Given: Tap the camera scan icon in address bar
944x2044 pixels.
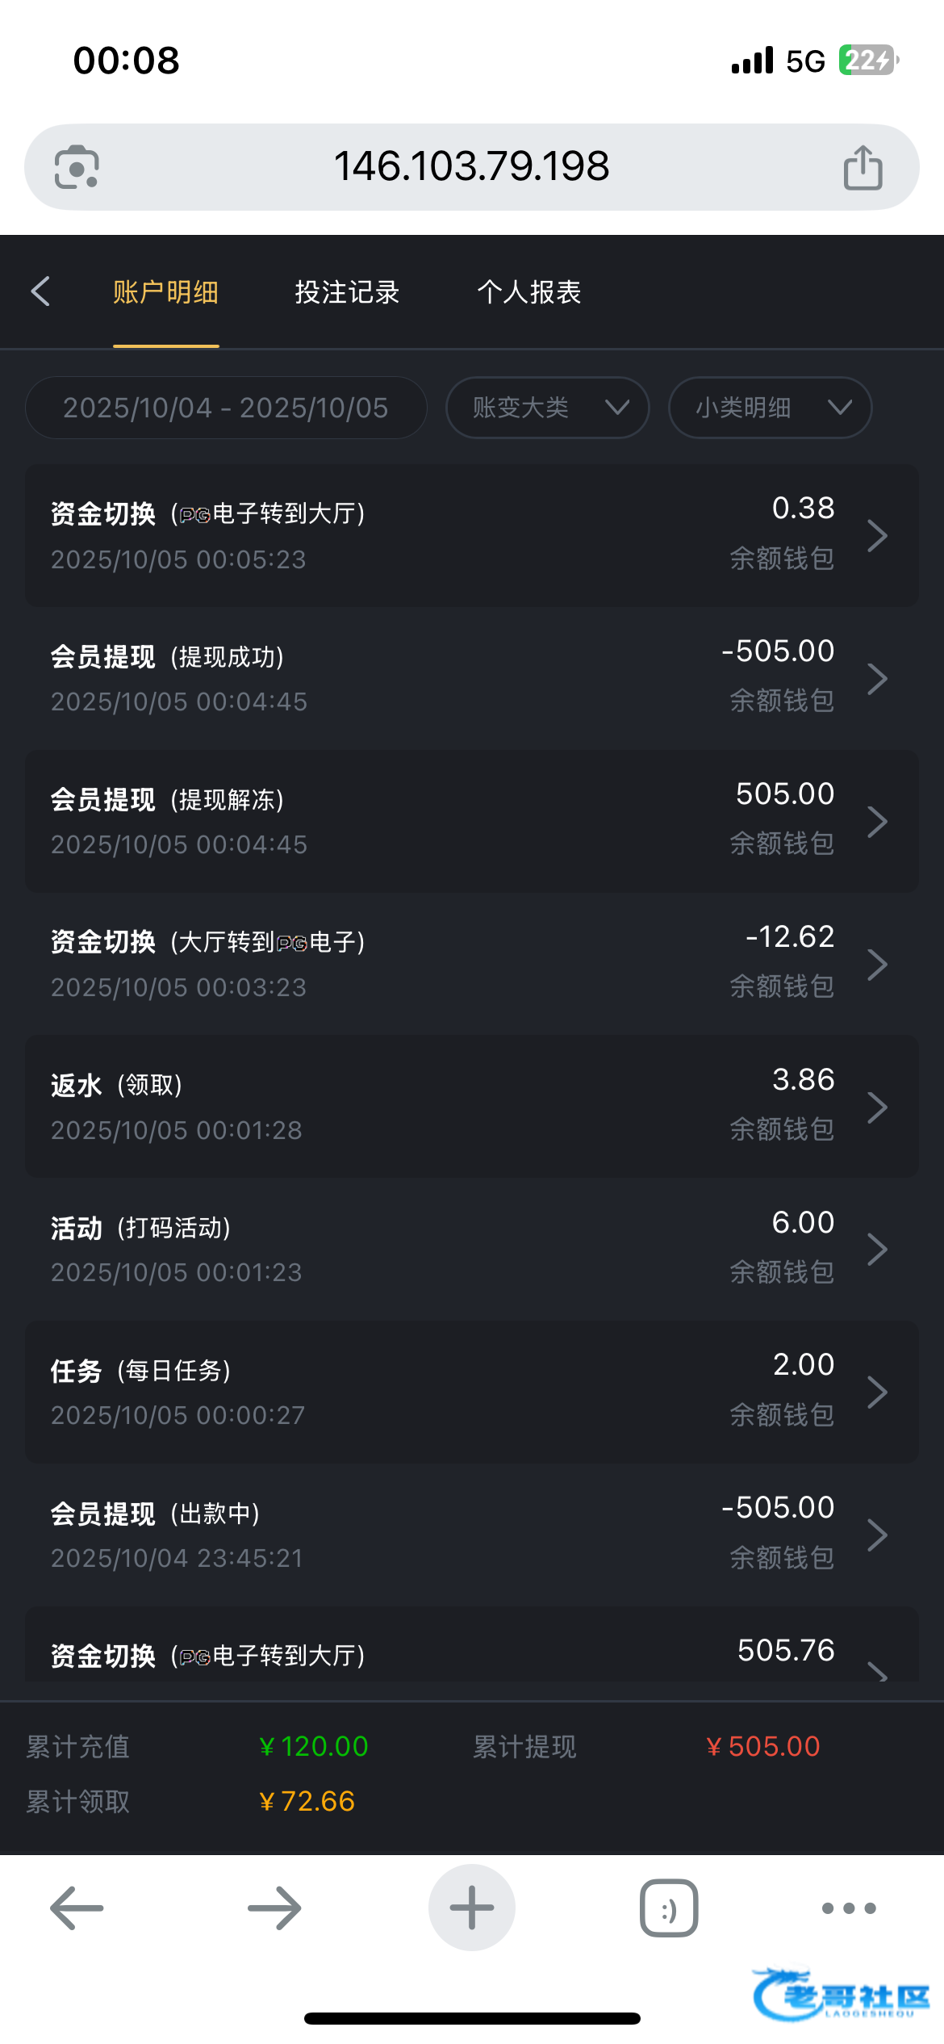Looking at the screenshot, I should point(77,167).
